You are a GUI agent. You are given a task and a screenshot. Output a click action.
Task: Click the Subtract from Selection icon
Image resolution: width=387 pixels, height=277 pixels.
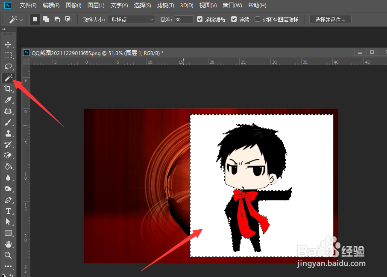click(x=57, y=19)
